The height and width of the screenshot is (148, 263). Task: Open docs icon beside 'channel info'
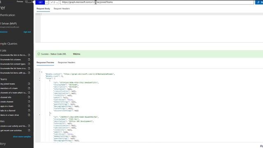(29, 97)
